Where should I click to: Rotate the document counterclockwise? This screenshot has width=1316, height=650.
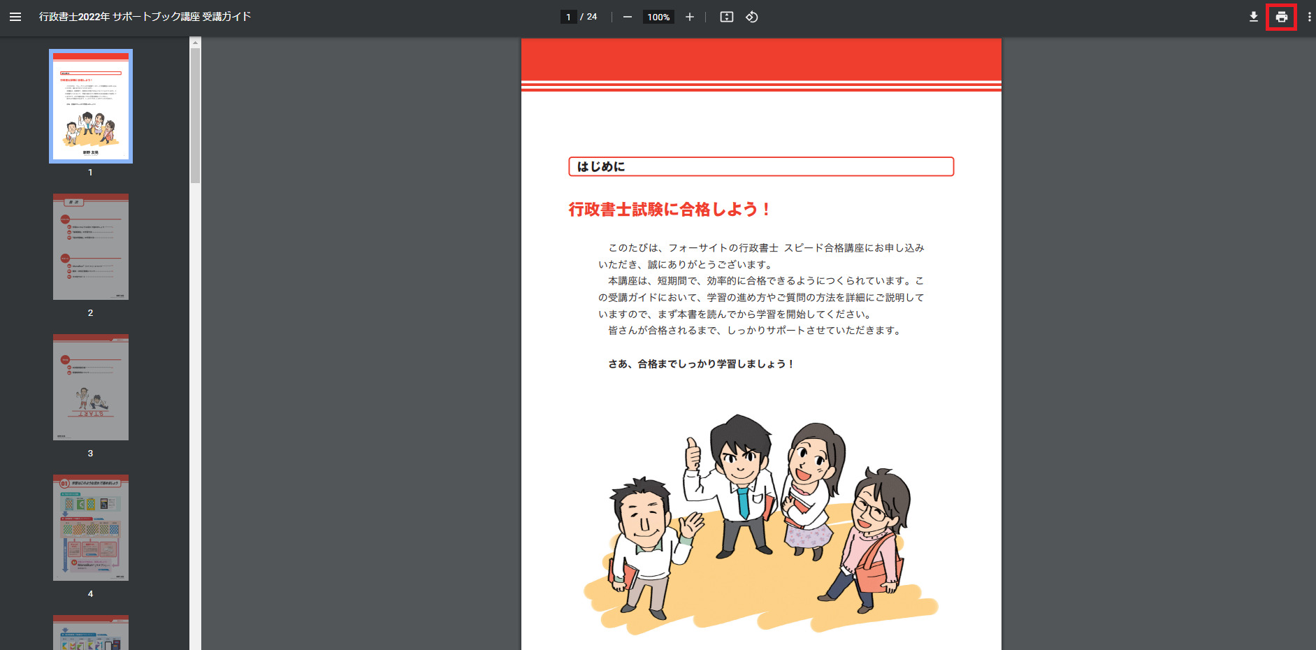click(752, 17)
